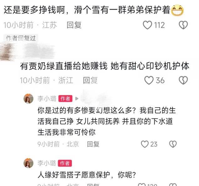
Task: Open 李小璐 avatar on first author reply
Action: click(x=28, y=98)
